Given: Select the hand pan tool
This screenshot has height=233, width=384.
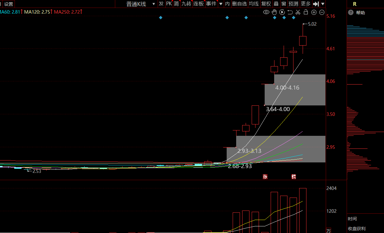Looking at the screenshot, I should pyautogui.click(x=274, y=12).
